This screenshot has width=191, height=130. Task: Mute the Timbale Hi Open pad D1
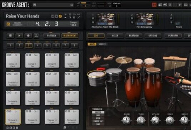click(47, 111)
